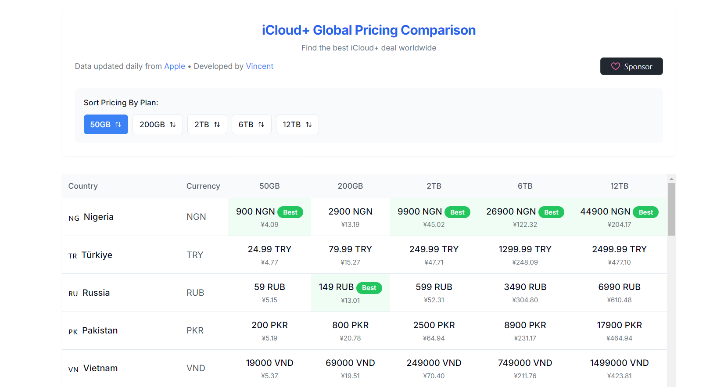Click the 12TB column header in table

click(x=619, y=186)
